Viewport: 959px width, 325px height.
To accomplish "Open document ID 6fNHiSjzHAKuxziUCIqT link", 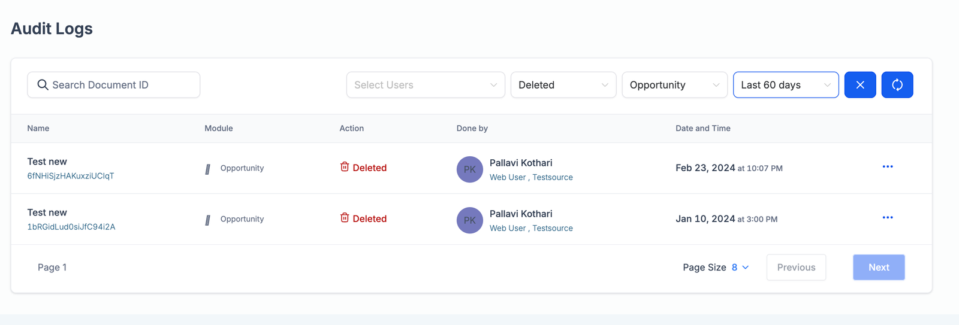I will [x=71, y=176].
